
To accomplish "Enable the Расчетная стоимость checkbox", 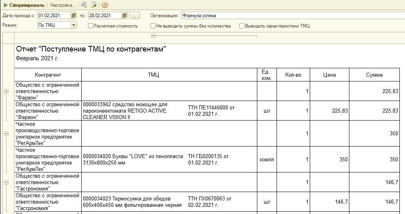I will [91, 26].
